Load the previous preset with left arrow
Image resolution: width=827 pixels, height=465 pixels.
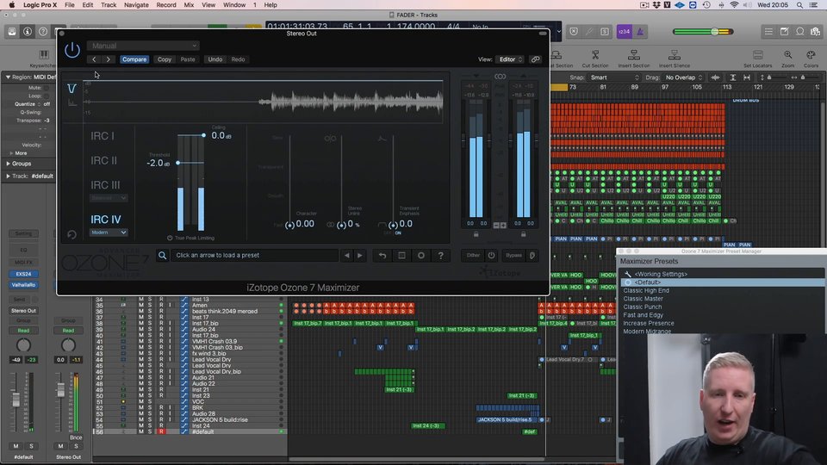click(x=346, y=255)
